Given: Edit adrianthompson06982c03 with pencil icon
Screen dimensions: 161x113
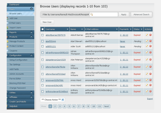Looking at the screenshot, I should coord(147,52).
